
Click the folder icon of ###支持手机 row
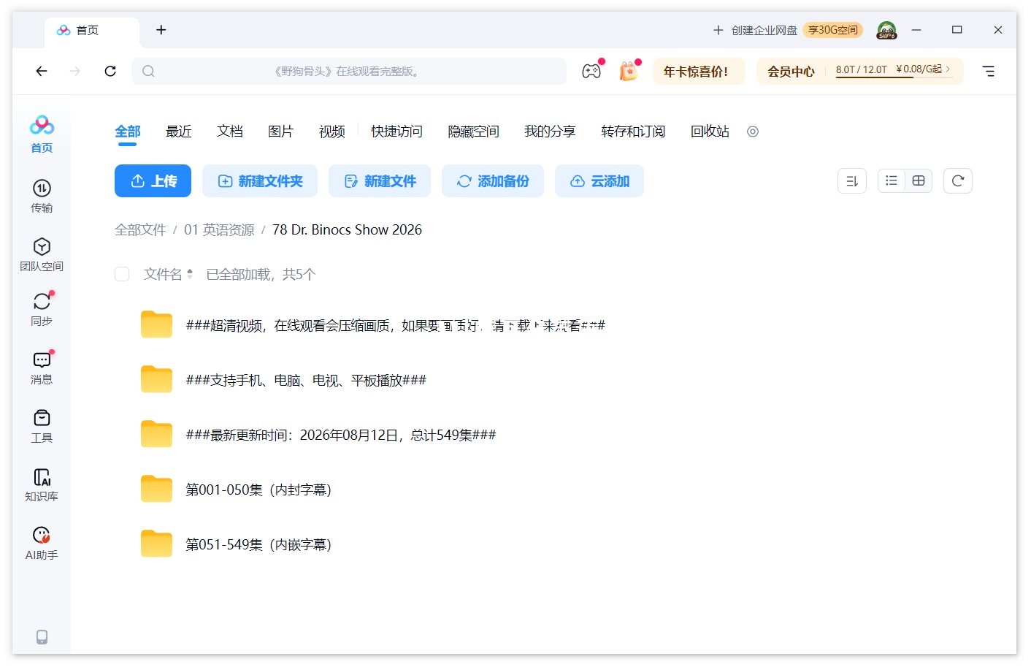[156, 379]
